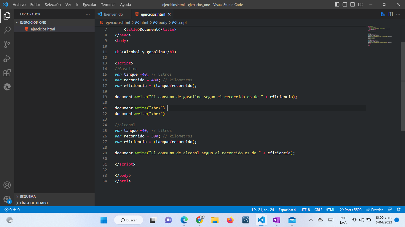Click Prettier in the status bar
405x227 pixels.
pos(374,210)
